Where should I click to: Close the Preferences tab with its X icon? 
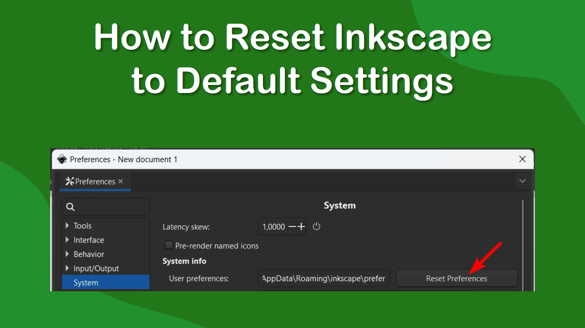[120, 181]
